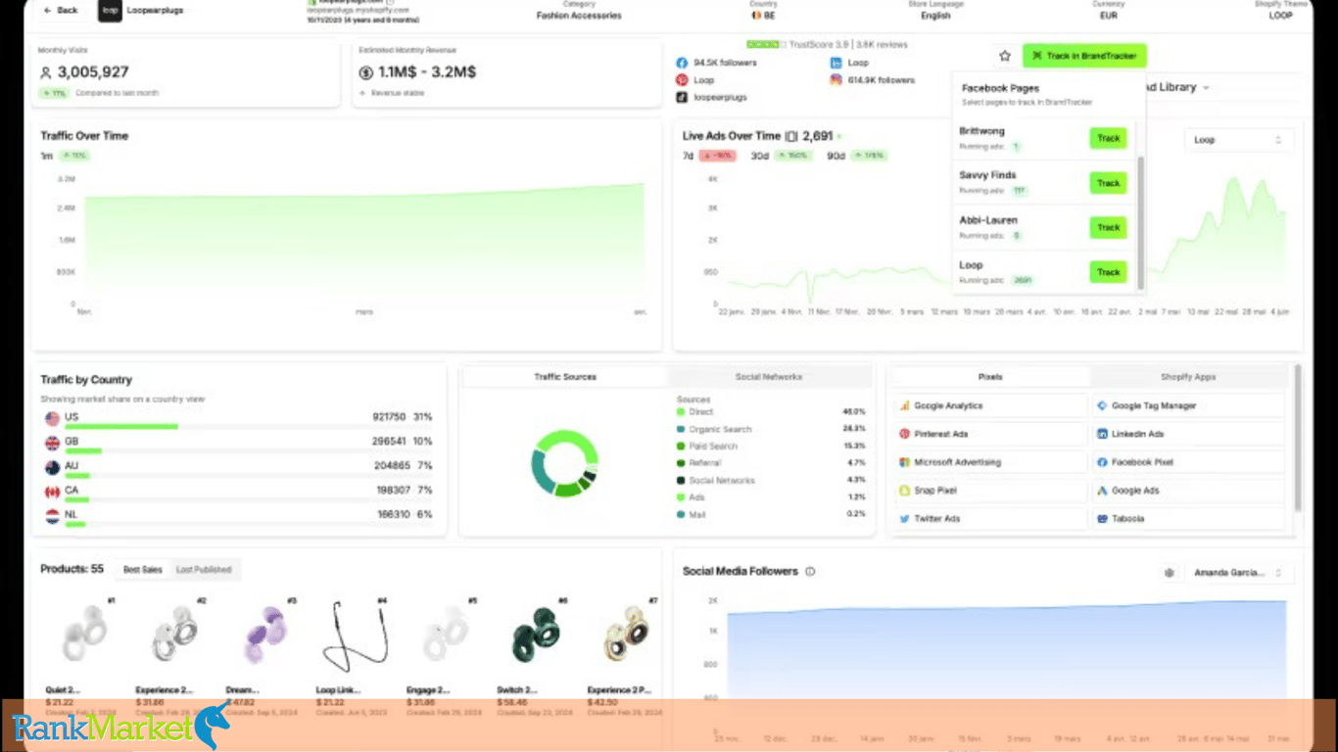Open the #7 Experience 2 Plus product thumbnail

[x=626, y=635]
